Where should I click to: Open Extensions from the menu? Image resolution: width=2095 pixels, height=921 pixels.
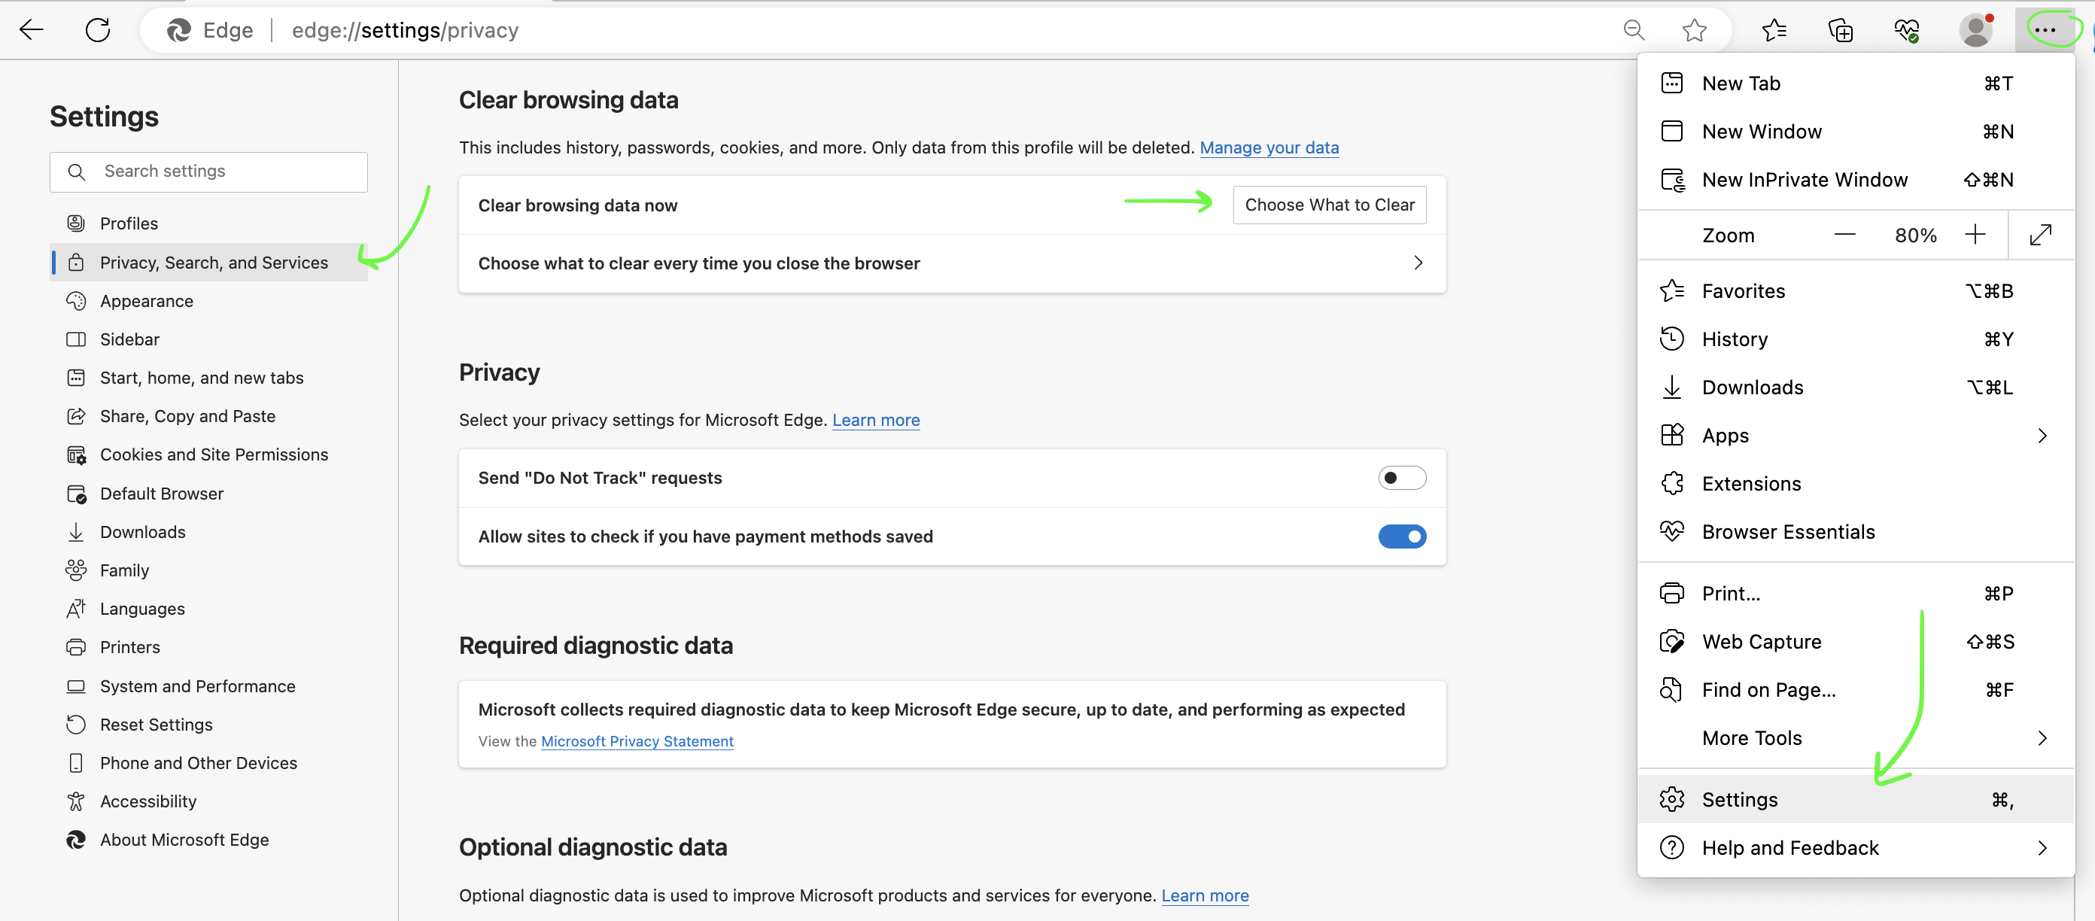(x=1751, y=484)
